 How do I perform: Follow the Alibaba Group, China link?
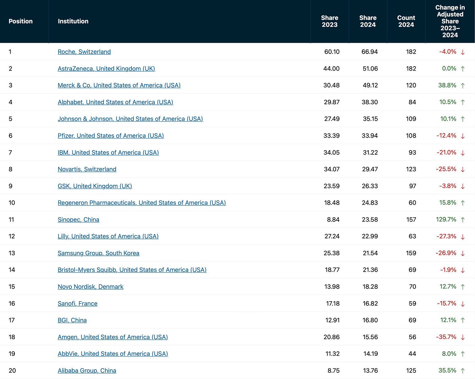pos(87,371)
